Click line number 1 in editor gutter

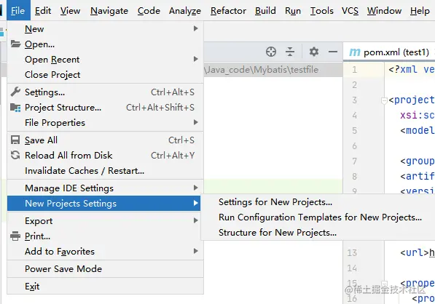click(x=354, y=70)
